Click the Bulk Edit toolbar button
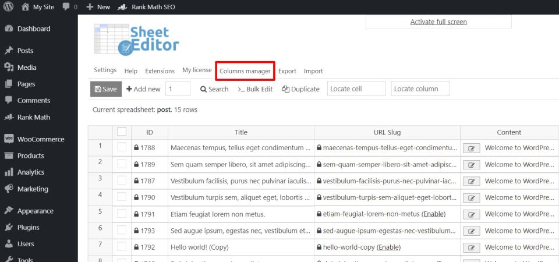The width and height of the screenshot is (559, 262). coord(255,89)
